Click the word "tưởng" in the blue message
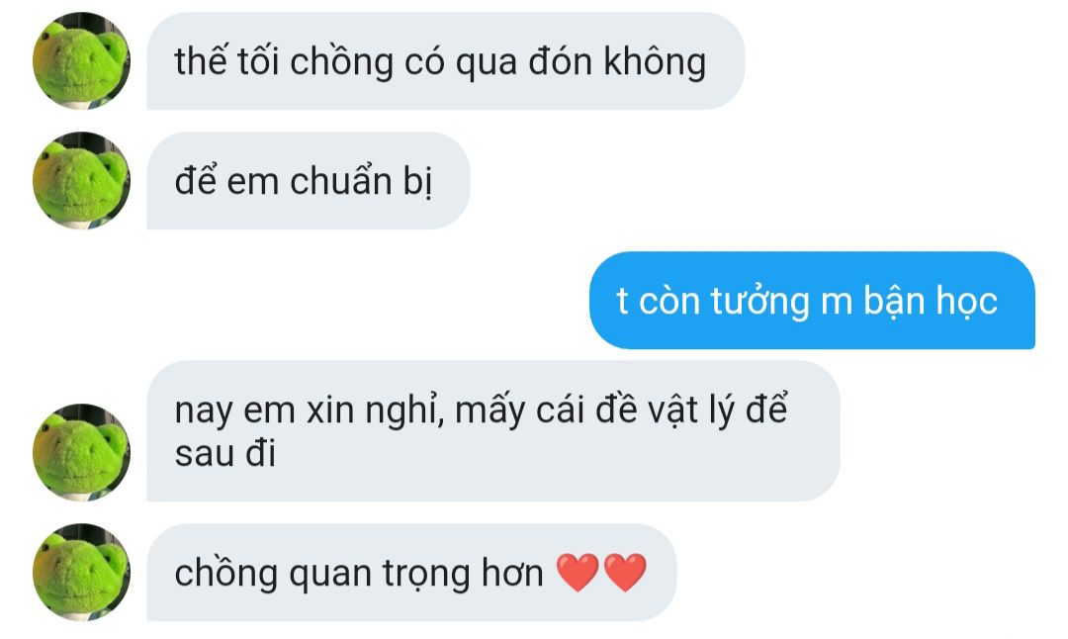 click(x=759, y=303)
